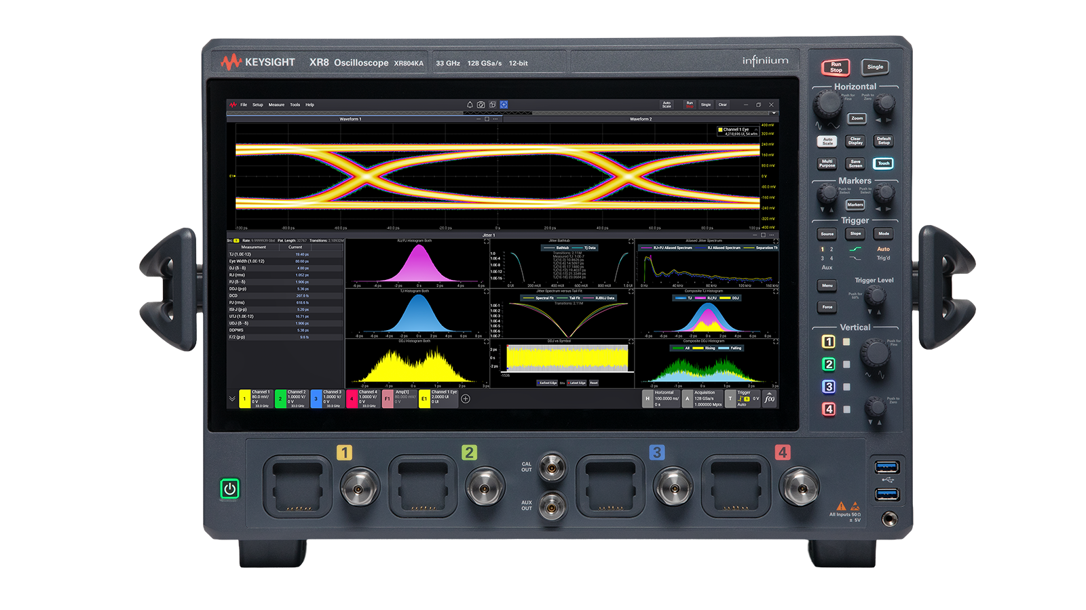
Task: Click the Save Screen hardware key
Action: [x=855, y=163]
